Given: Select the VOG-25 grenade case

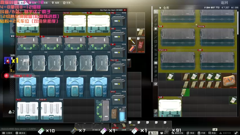Looking at the screenshot, I should (51, 110).
